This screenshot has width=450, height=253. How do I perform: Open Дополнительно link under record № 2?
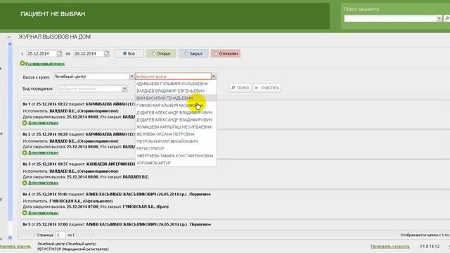[43, 153]
